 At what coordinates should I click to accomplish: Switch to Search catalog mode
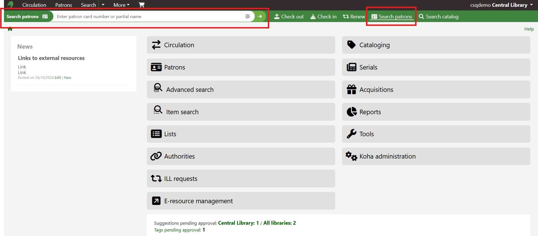point(439,17)
